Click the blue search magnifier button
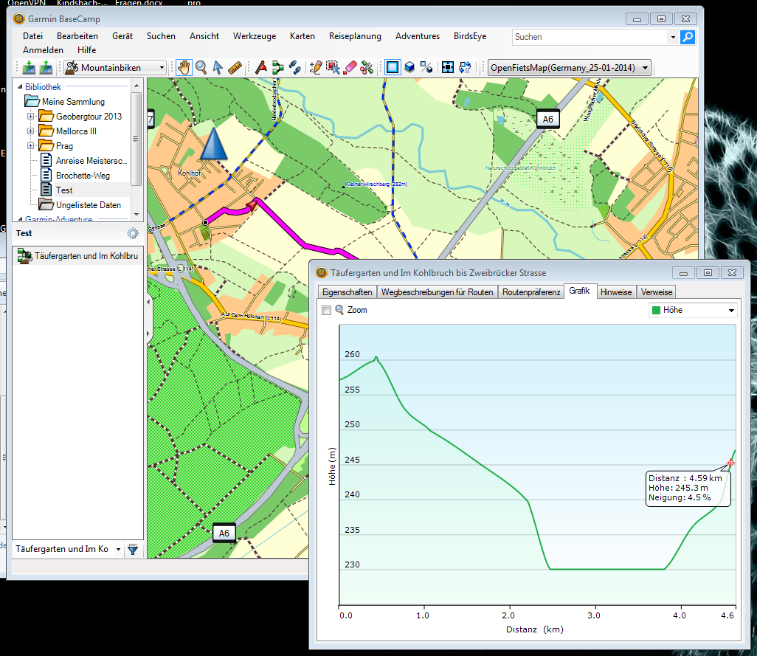 [x=688, y=37]
